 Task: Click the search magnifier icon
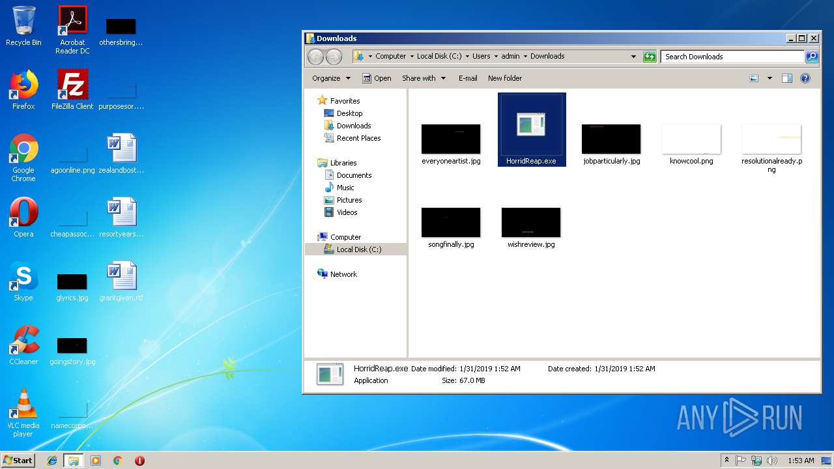click(x=812, y=57)
